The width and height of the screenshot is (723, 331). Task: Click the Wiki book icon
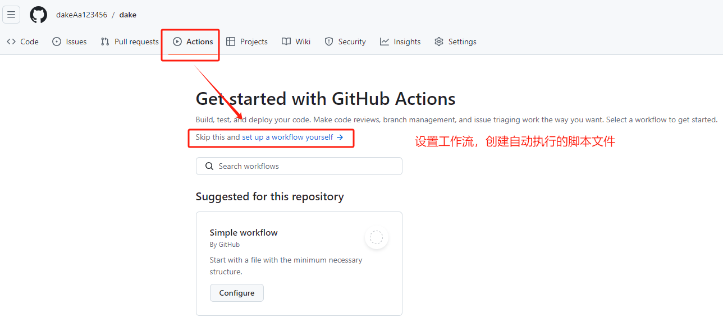[286, 42]
